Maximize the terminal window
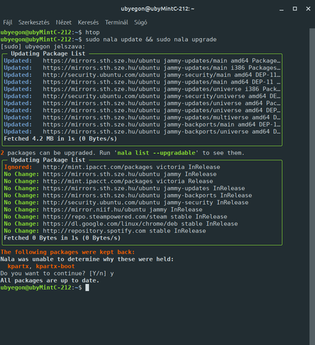The width and height of the screenshot is (315, 345). (295, 9)
